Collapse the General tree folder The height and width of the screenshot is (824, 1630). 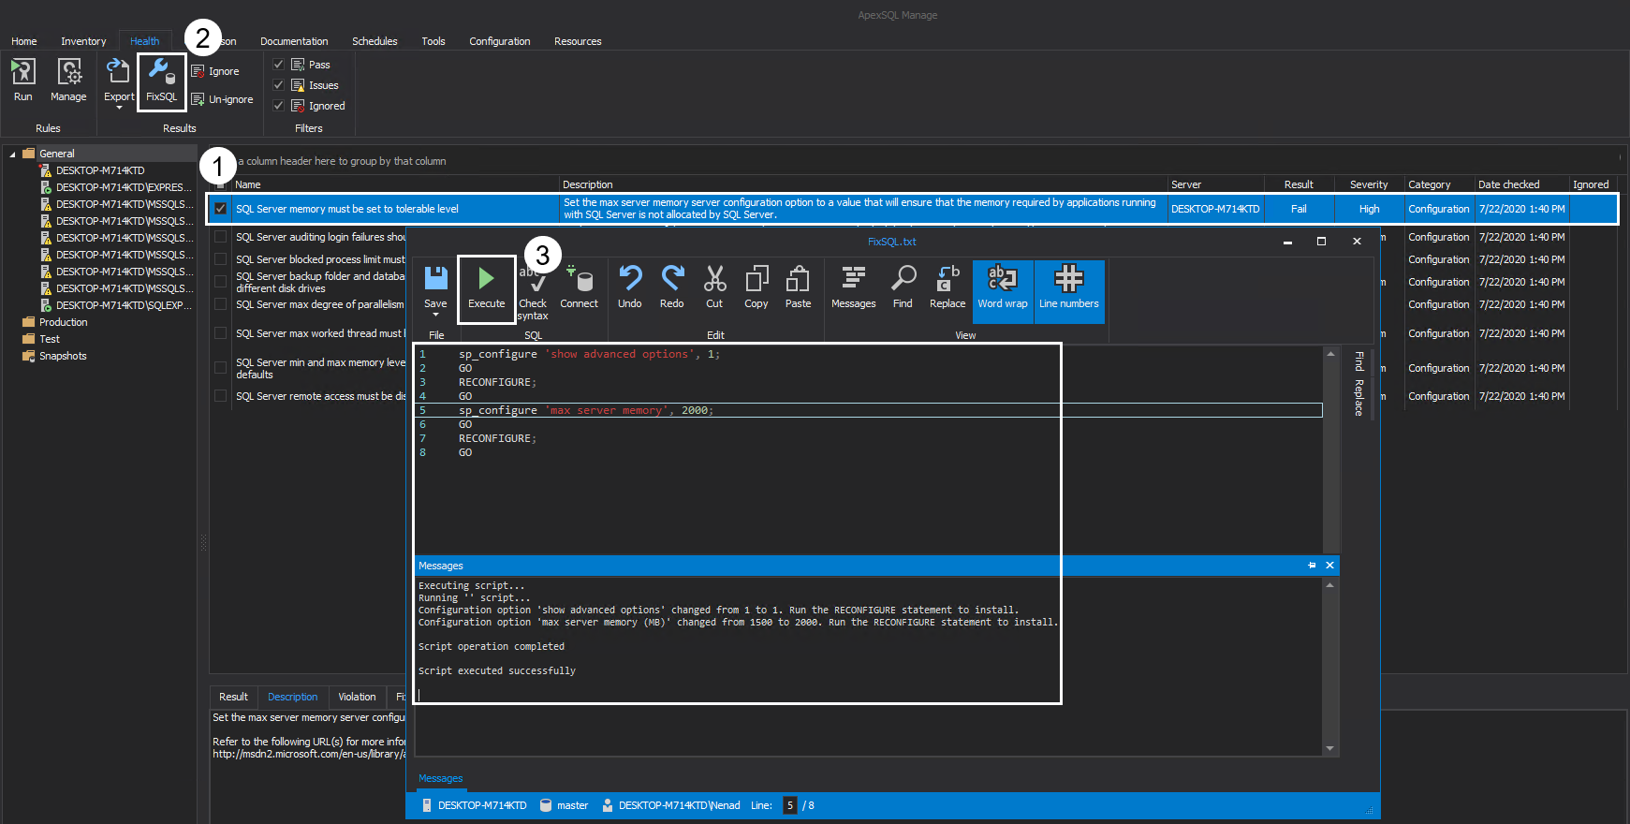(x=13, y=154)
